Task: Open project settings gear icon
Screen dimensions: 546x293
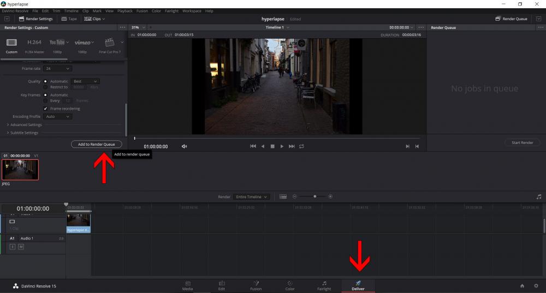Action: 536,286
